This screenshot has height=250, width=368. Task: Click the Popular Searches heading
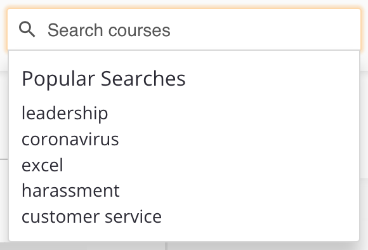tap(103, 79)
